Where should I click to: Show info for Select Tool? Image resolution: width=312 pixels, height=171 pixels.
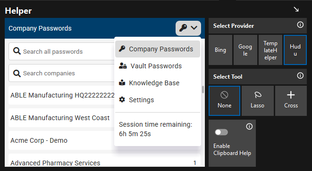pyautogui.click(x=300, y=76)
